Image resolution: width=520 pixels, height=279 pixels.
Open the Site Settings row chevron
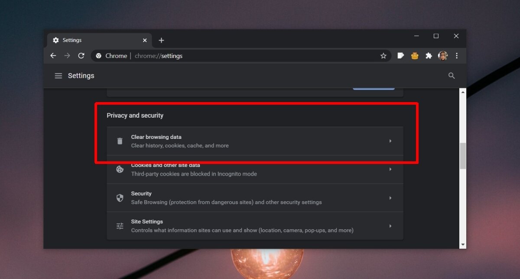390,225
